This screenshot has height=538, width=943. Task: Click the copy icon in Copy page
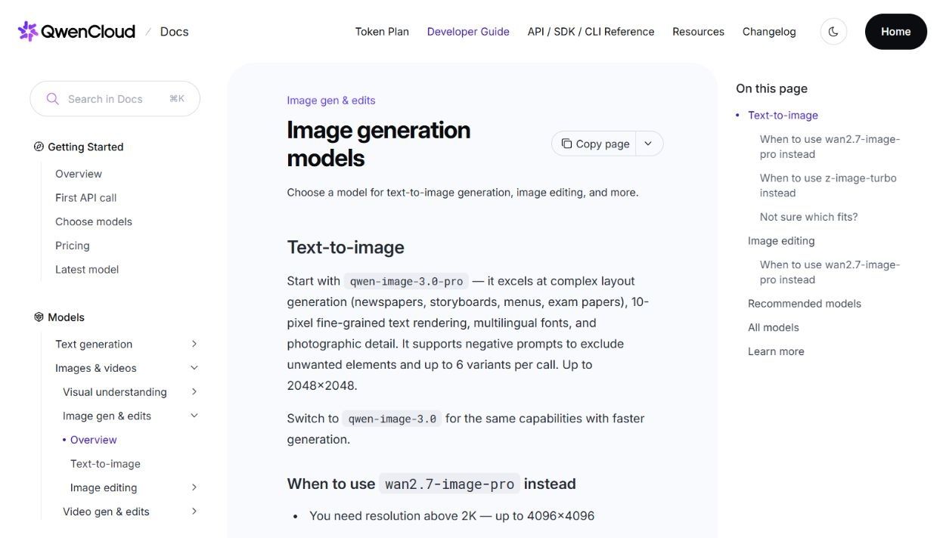click(x=566, y=144)
